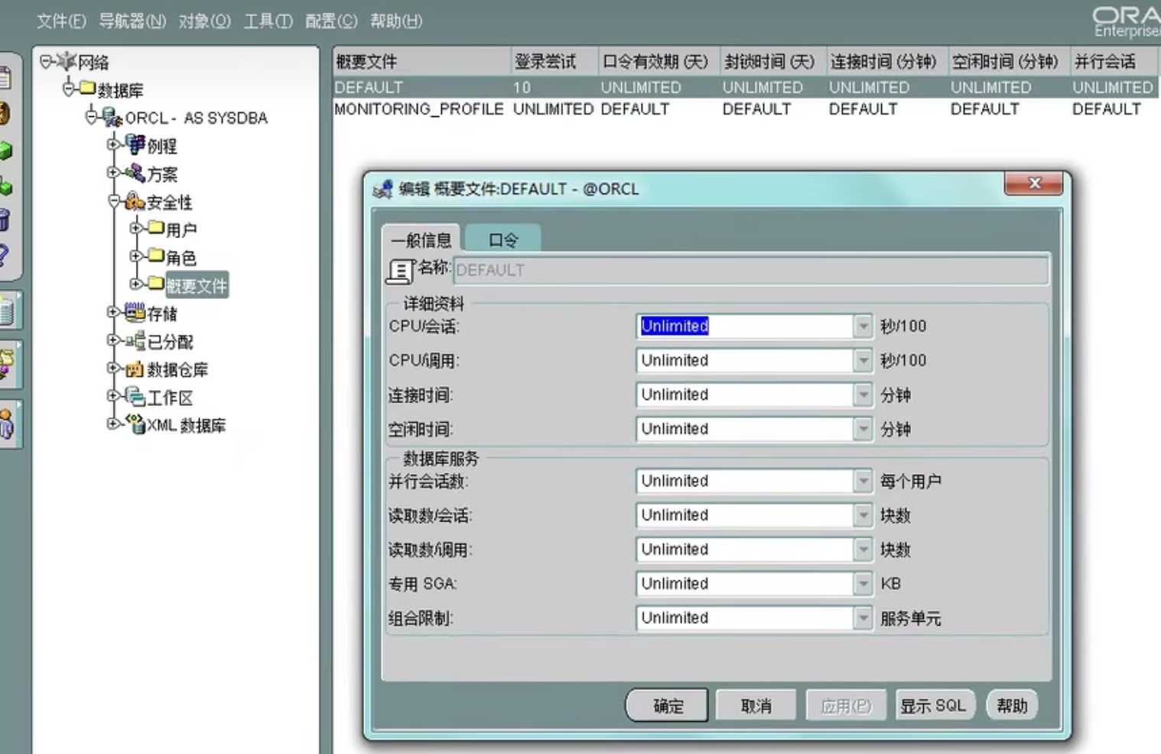Screen dimensions: 1161x754
Task: Expand the 用户 folder node
Action: click(135, 227)
